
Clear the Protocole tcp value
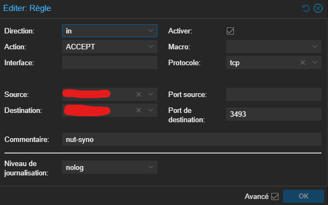coord(303,62)
